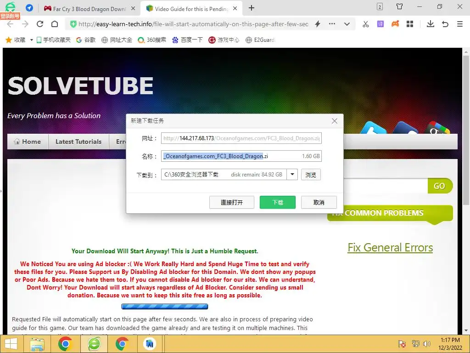Open the downloads manager icon
The height and width of the screenshot is (353, 470).
431,24
